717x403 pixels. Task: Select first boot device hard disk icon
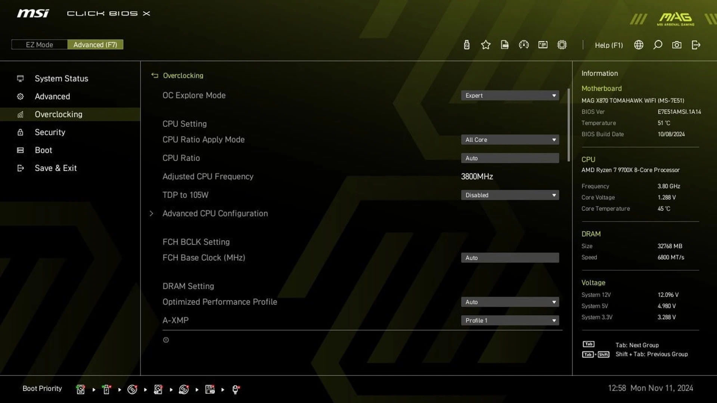point(80,389)
